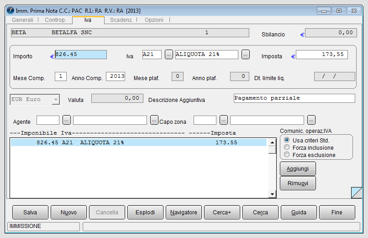Viewport: 368px width, 238px height.
Task: Minimize the Prima Nota window
Action: tap(324, 11)
